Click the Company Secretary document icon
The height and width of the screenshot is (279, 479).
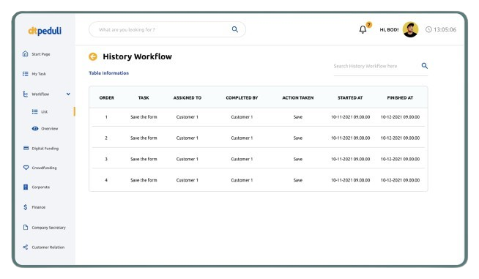pyautogui.click(x=26, y=227)
